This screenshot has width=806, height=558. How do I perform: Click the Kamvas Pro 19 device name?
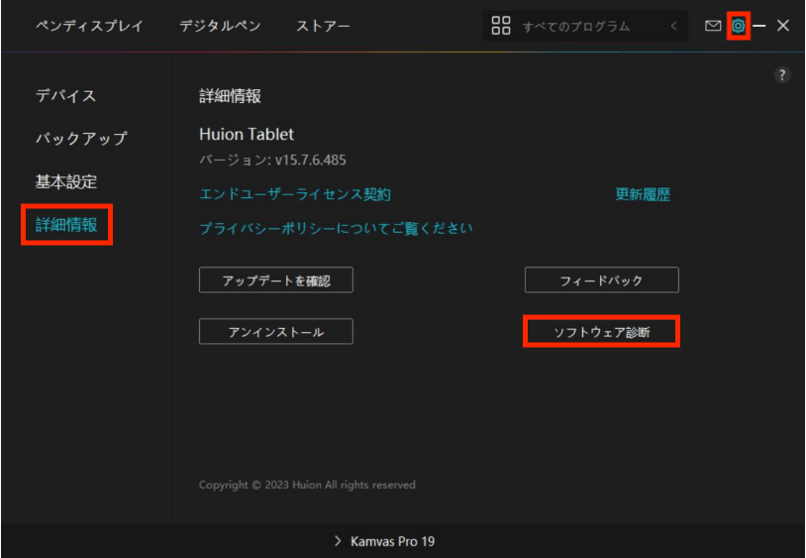tap(393, 541)
